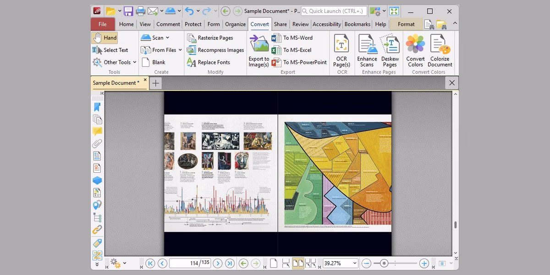550x275 pixels.
Task: Switch to continuous page layout
Action: pos(286,263)
